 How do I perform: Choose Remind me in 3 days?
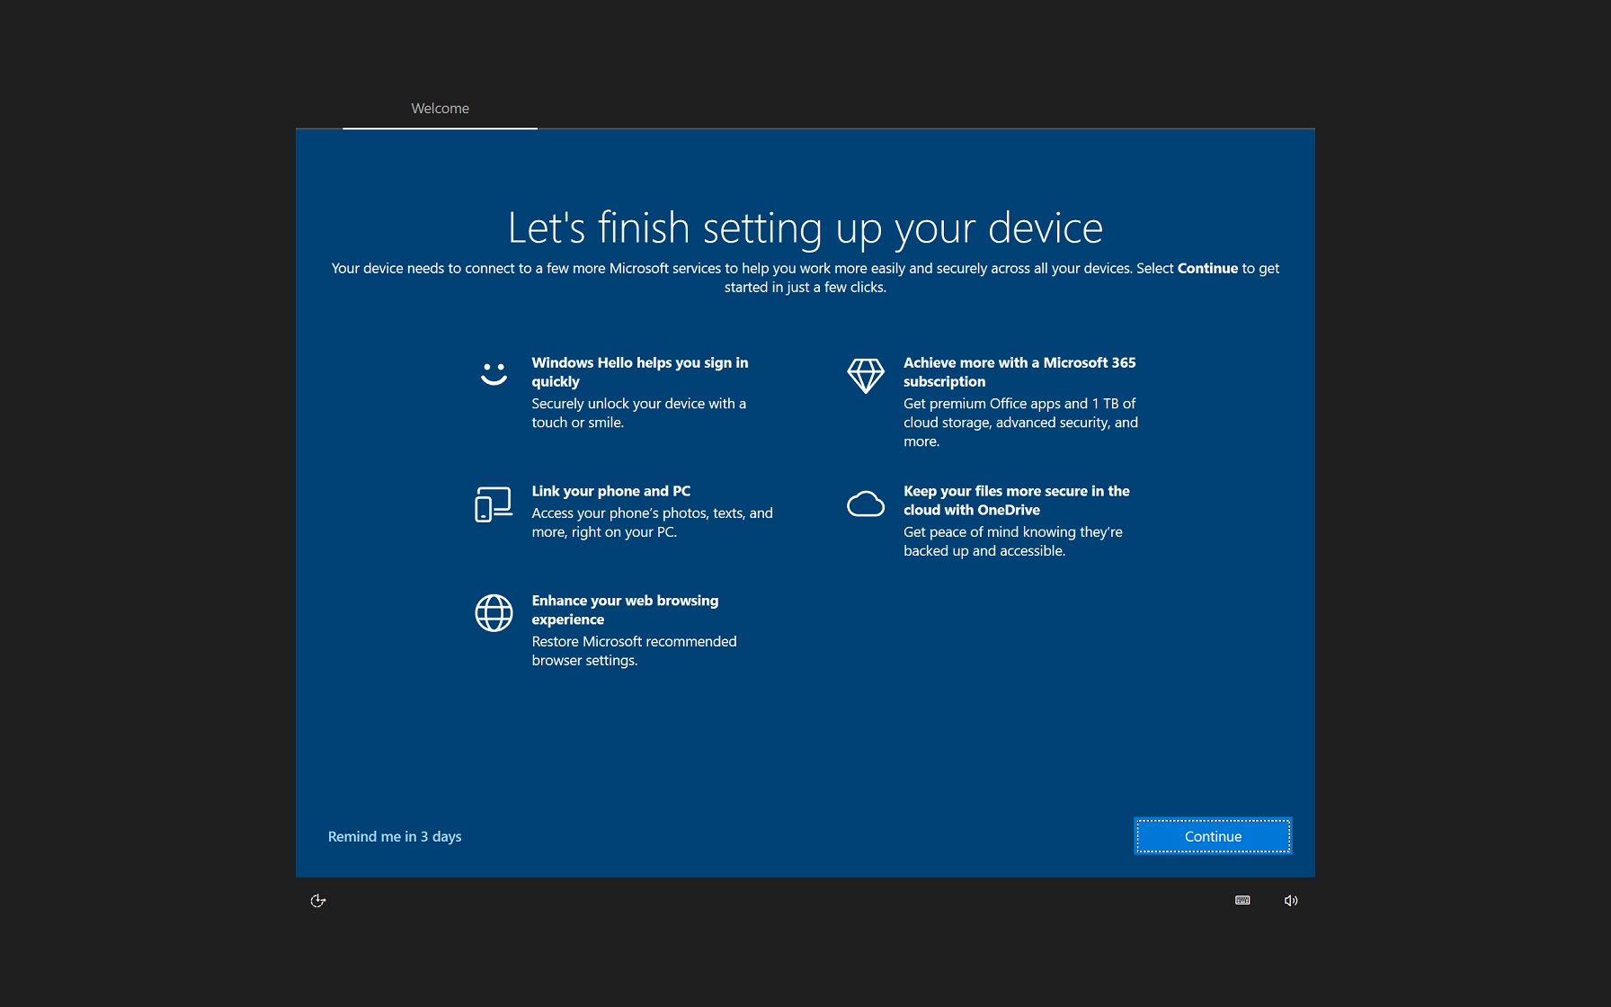click(x=395, y=836)
